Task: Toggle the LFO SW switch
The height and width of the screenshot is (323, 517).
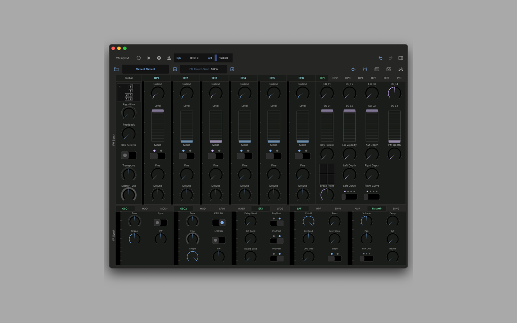Action: coord(219,240)
